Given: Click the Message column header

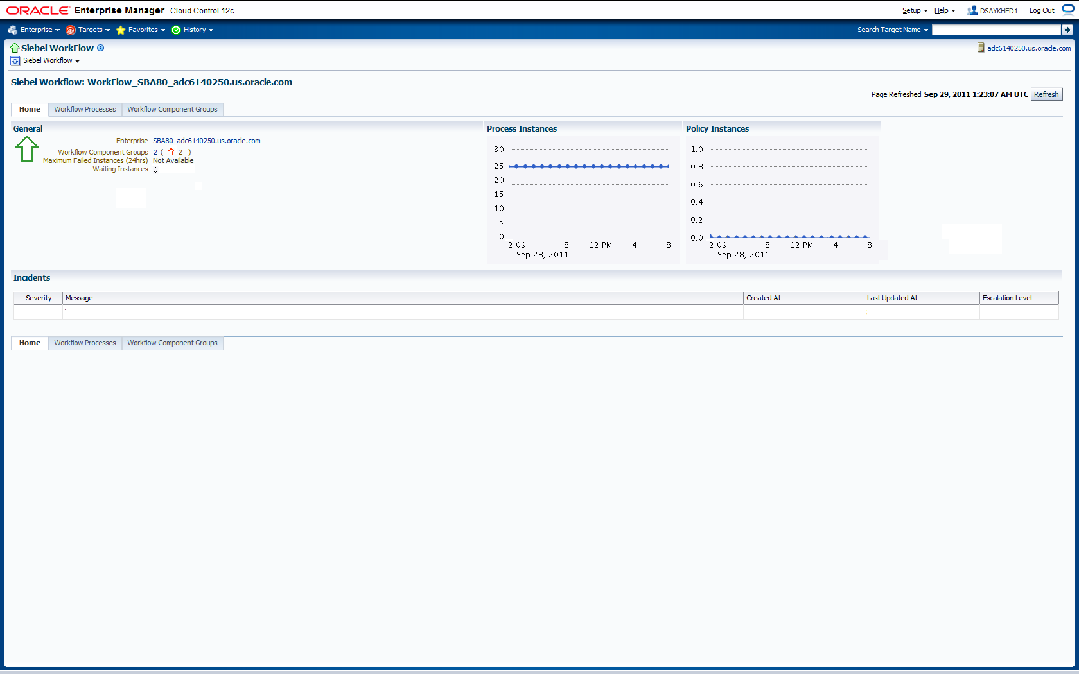Looking at the screenshot, I should click(x=403, y=298).
